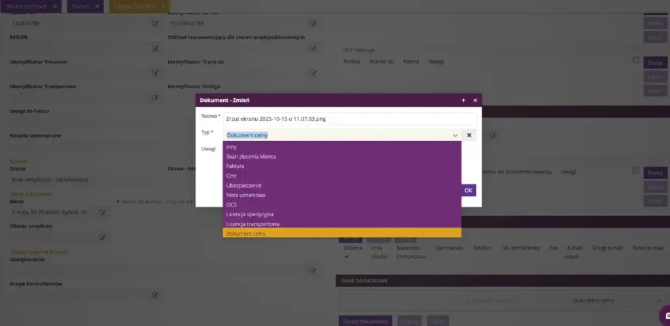
Task: Click the Nazwa file name input field
Action: 349,120
